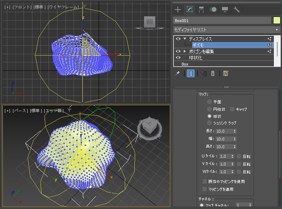The height and width of the screenshot is (209, 282).
Task: Click the 高さ spinner arrows
Action: pos(235,147)
